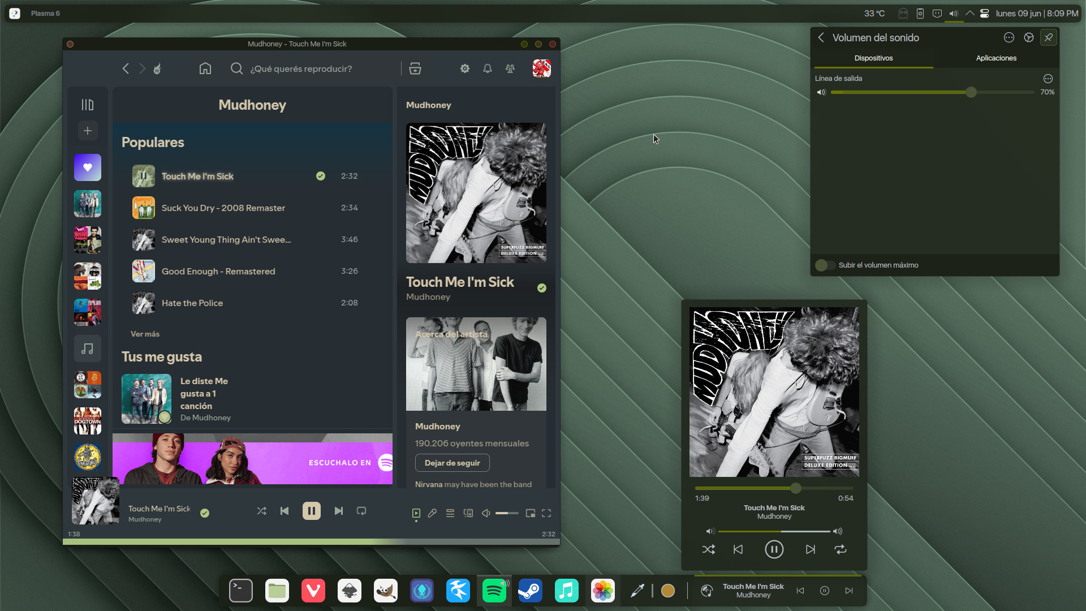Toggle liked checkmark beside bottom track title
The image size is (1086, 611).
click(x=205, y=513)
